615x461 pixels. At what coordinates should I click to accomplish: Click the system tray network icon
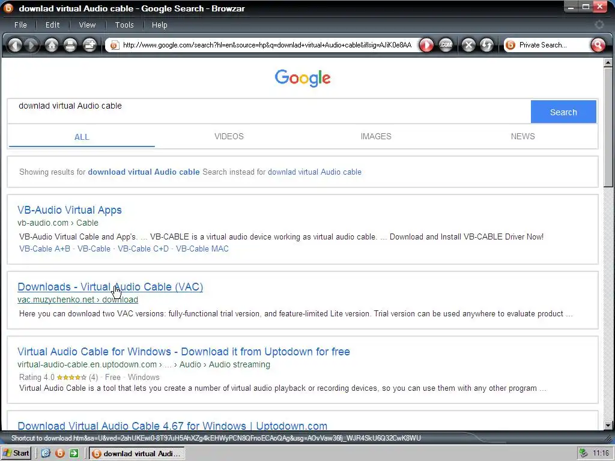point(583,453)
